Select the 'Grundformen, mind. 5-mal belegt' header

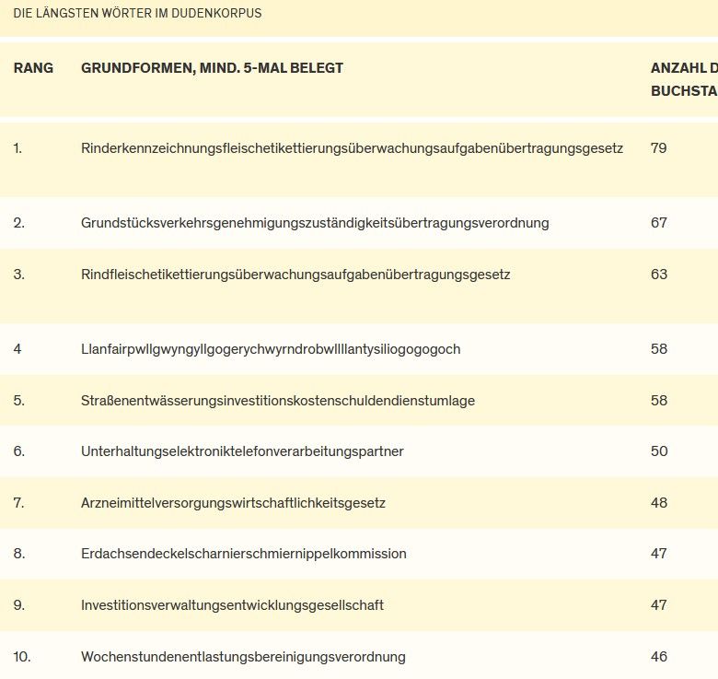pos(212,68)
